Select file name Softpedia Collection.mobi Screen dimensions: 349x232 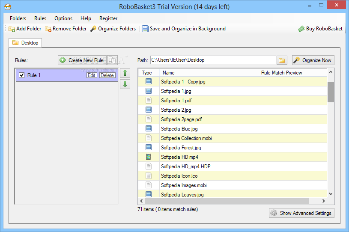click(x=186, y=138)
